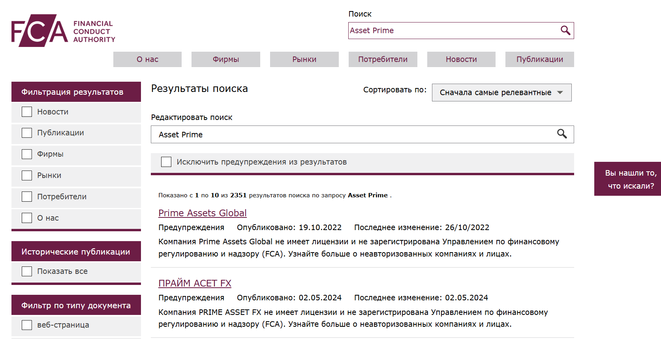Check Исключить предупреждения из результатов

166,162
